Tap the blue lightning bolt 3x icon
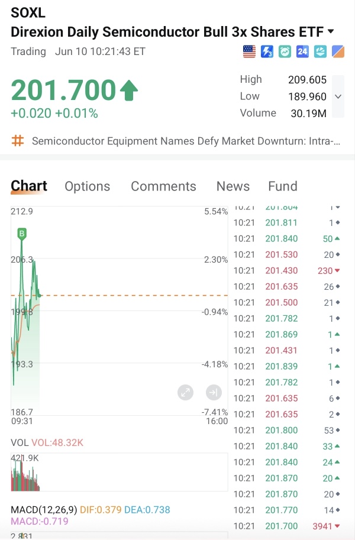This screenshot has height=540, width=355. pyautogui.click(x=267, y=51)
